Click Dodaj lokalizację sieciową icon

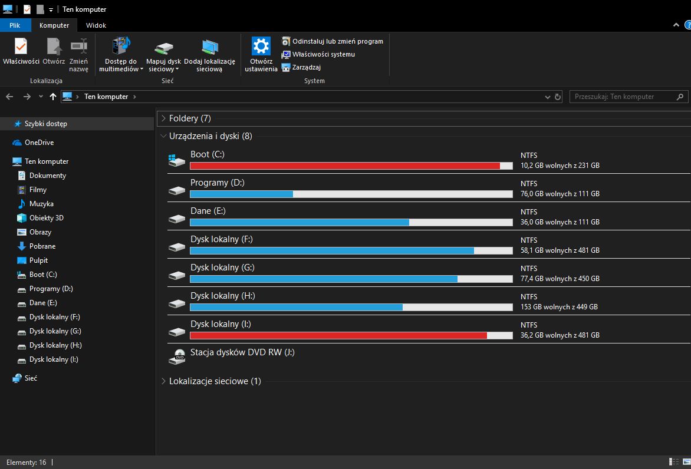click(209, 47)
